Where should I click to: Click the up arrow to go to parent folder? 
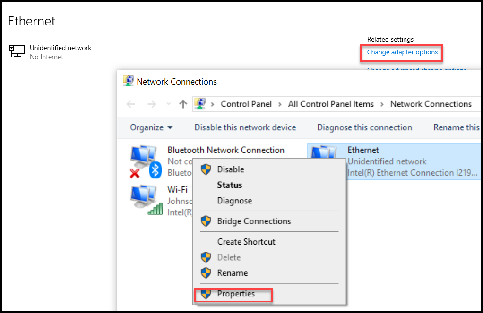click(182, 104)
